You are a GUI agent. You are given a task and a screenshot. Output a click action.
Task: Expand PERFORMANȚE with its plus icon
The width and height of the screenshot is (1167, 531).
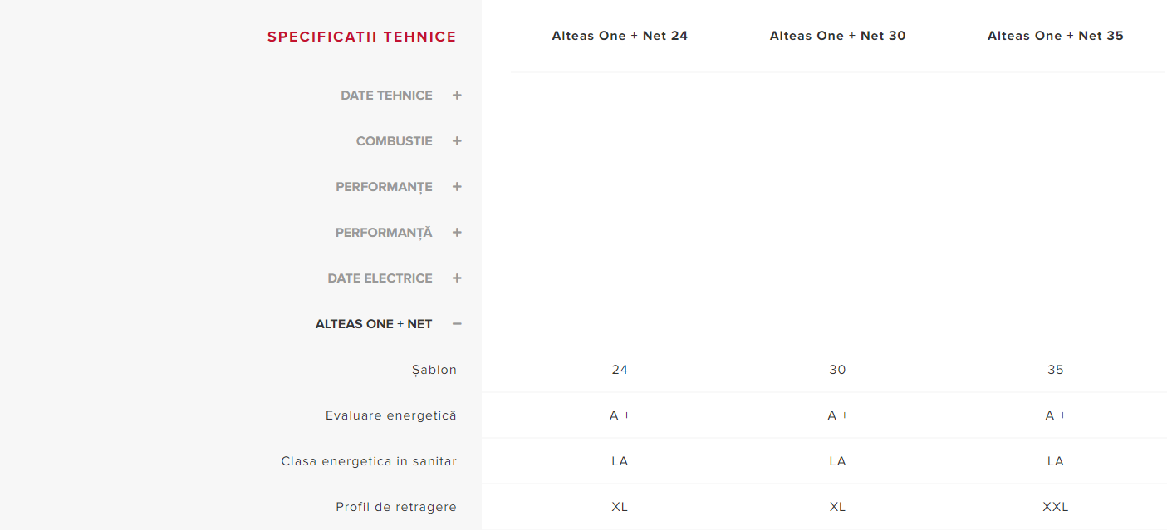[x=457, y=187]
